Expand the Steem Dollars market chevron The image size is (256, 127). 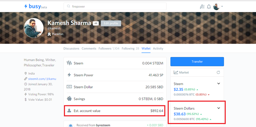pos(219,108)
